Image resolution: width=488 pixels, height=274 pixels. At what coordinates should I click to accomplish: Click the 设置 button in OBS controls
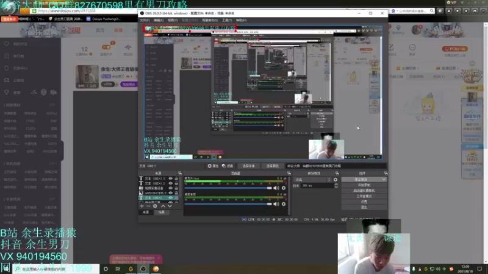[364, 202]
